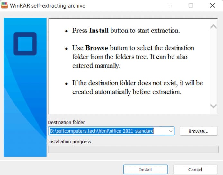223x175 pixels.
Task: Open the Browse folder dialog
Action: 198,131
